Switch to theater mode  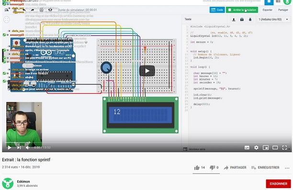pyautogui.click(x=275, y=147)
